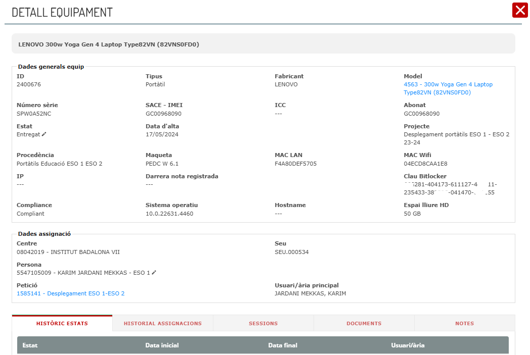Edit the Estat 'Entregat' pencil icon
This screenshot has width=530, height=355.
tap(44, 134)
